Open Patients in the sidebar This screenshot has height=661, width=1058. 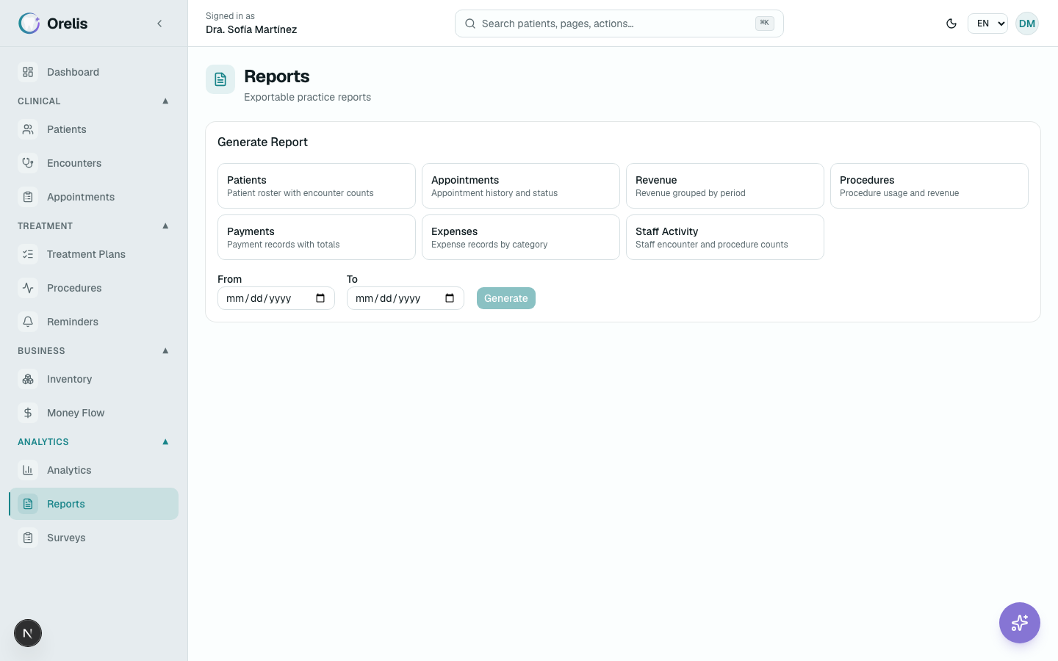tap(94, 129)
